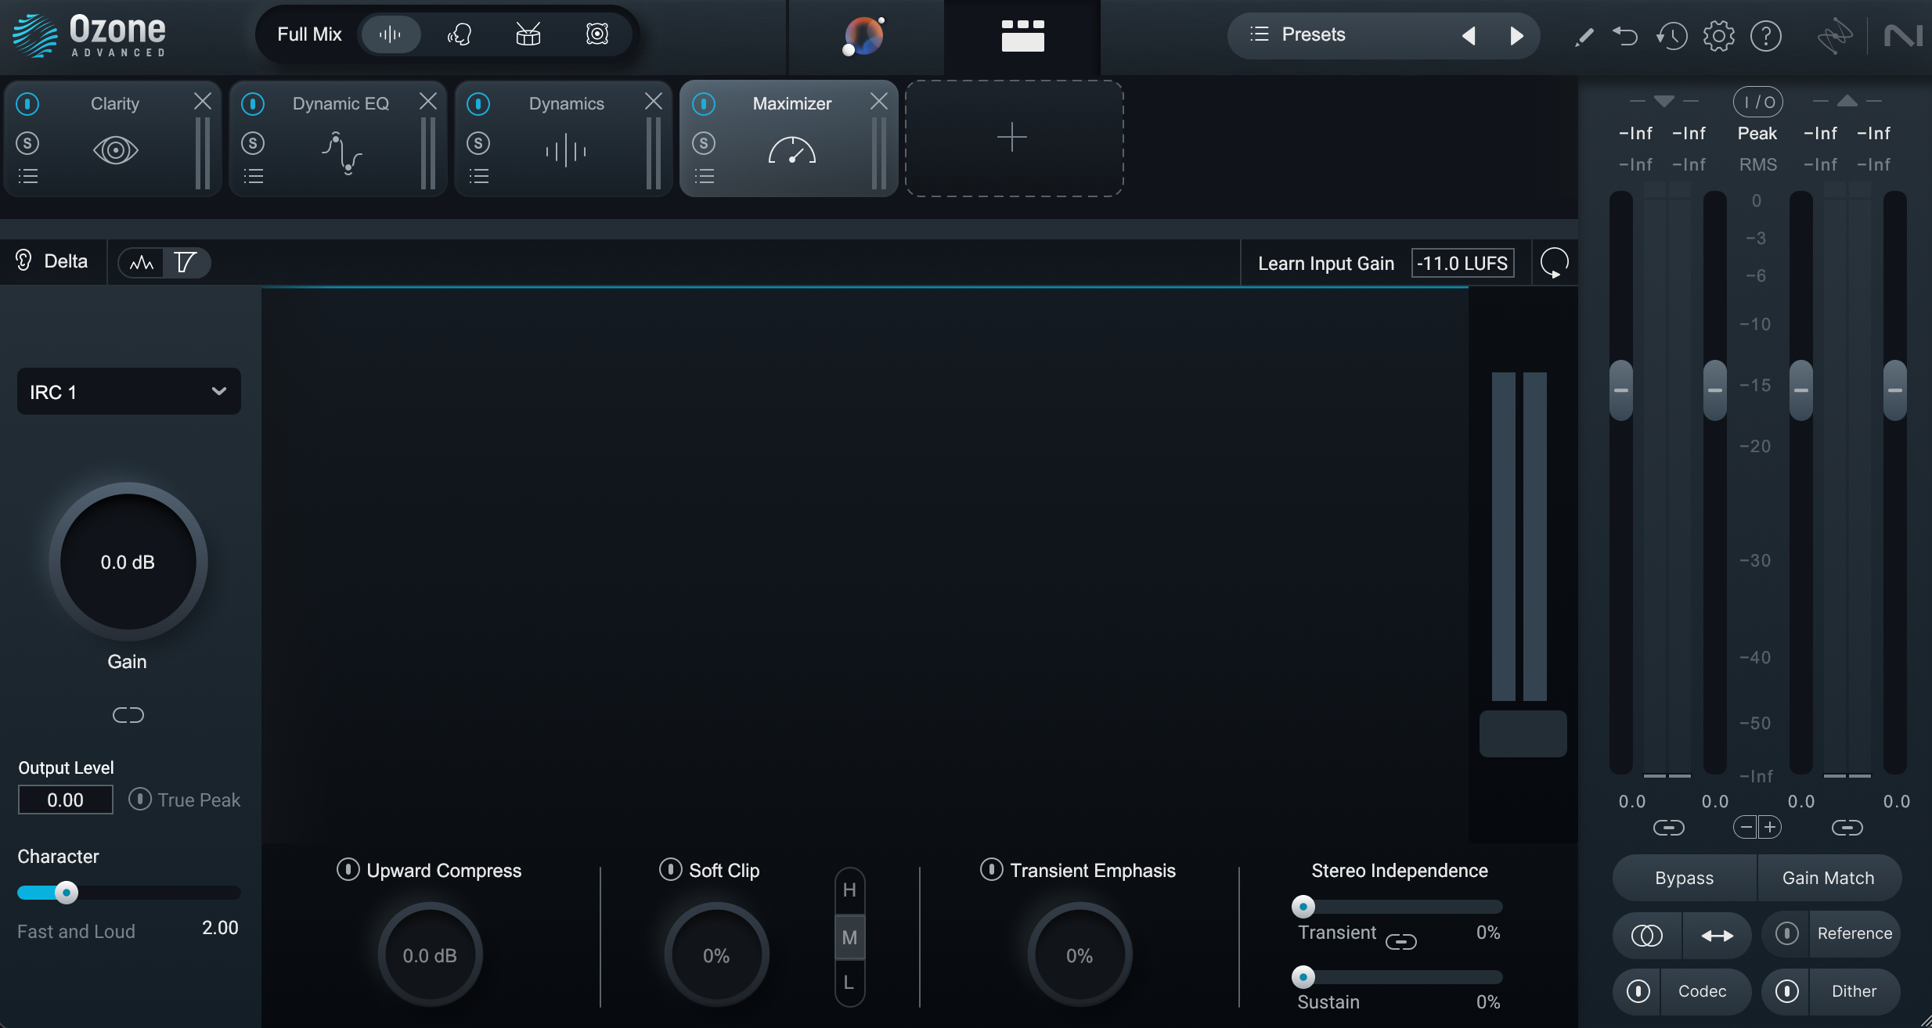Open the help question mark icon
This screenshot has height=1028, width=1932.
coord(1766,36)
